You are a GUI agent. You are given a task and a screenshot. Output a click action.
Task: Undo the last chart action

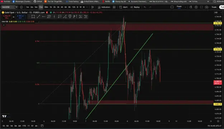point(145,7)
